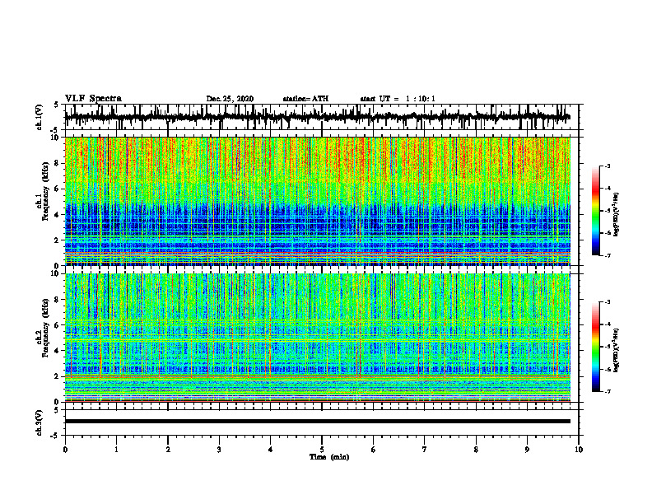Click the "ch.3(V)" axis label
The height and width of the screenshot is (504, 652).
(40, 422)
